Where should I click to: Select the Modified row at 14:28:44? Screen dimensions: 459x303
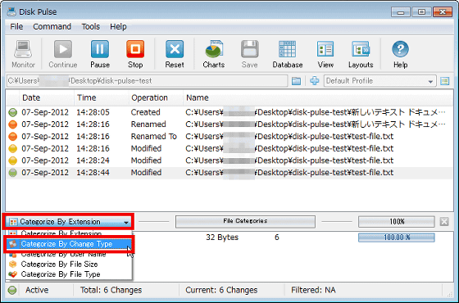(x=229, y=173)
